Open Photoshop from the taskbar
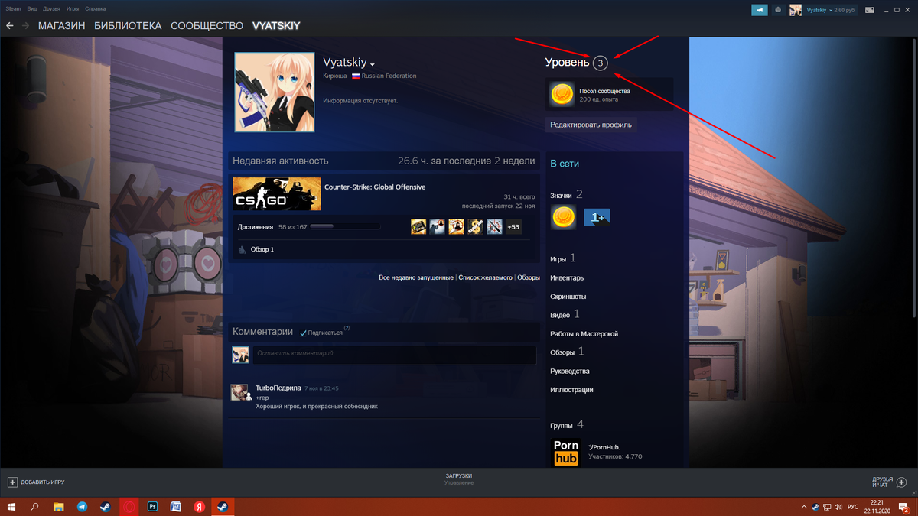 [152, 507]
